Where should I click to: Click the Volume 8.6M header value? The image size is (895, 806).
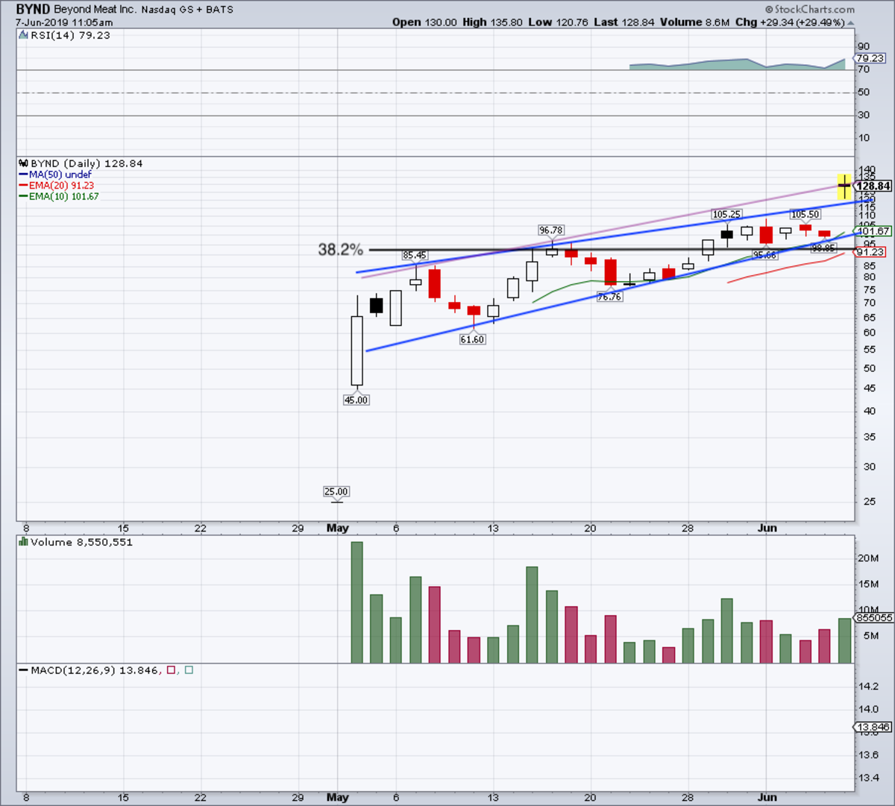click(694, 22)
